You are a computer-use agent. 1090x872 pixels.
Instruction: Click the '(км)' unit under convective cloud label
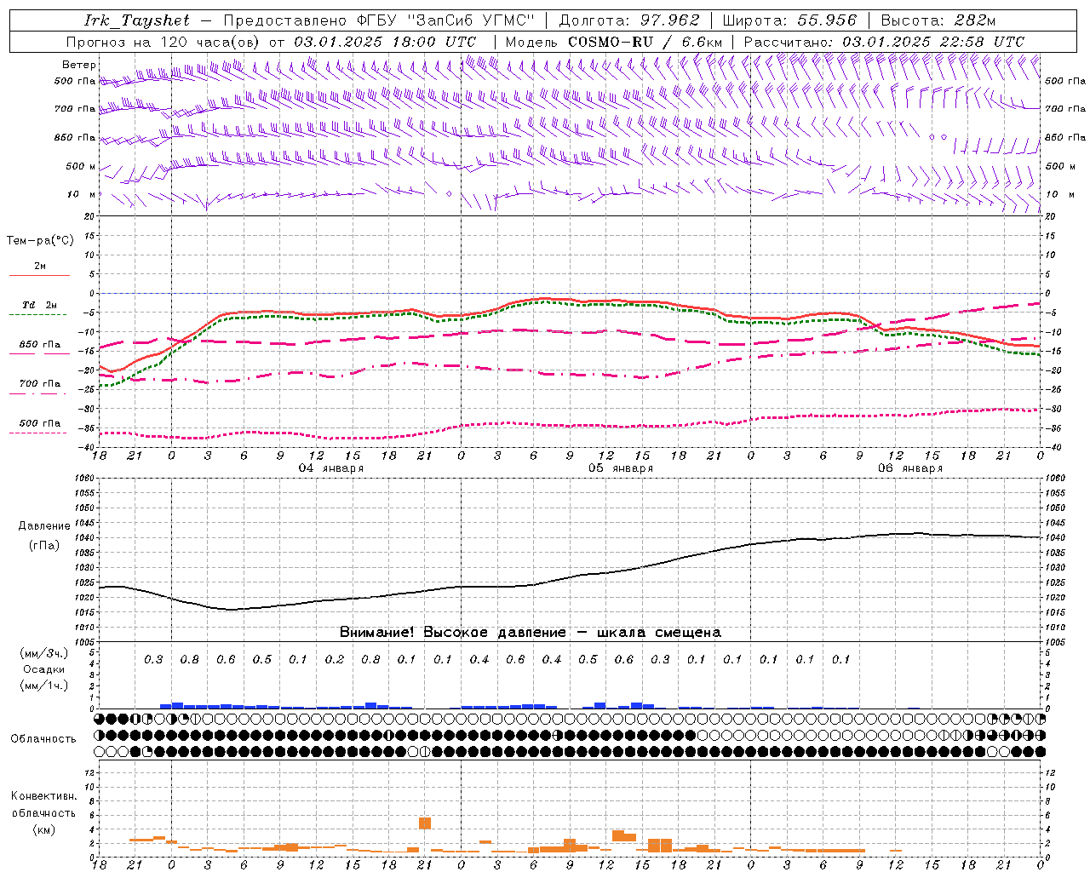click(43, 829)
